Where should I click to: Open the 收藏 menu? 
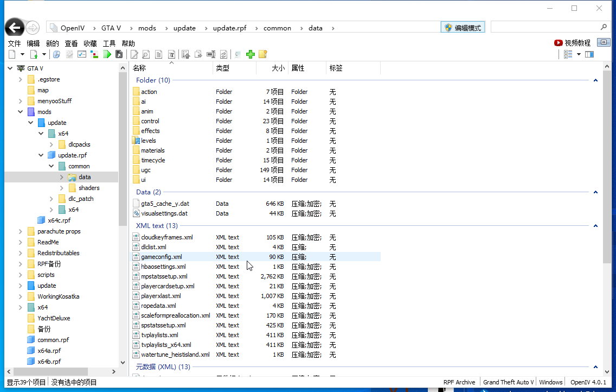click(90, 43)
